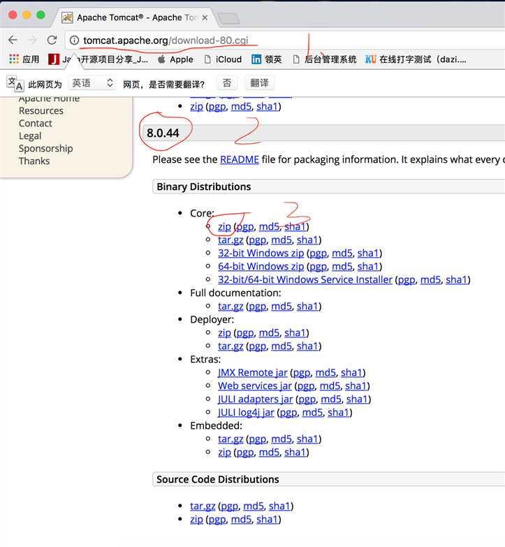
Task: Open Thanks in the sidebar
Action: coord(34,161)
